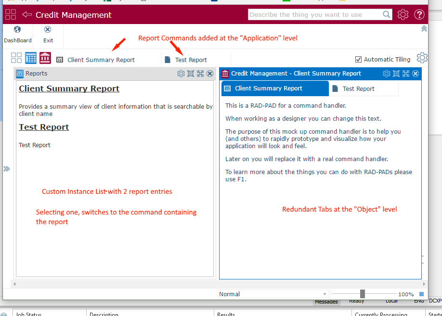Viewport: 442px width, 316px height.
Task: Switch to the Client Summary Report tab
Action: [275, 88]
